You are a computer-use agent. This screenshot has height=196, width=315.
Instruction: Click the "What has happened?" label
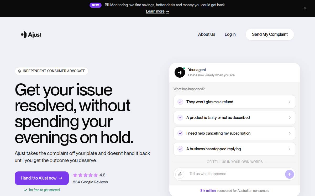(189, 89)
